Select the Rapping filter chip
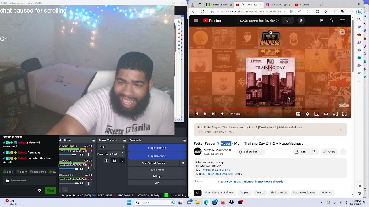The width and height of the screenshot is (369, 207). tap(244, 193)
